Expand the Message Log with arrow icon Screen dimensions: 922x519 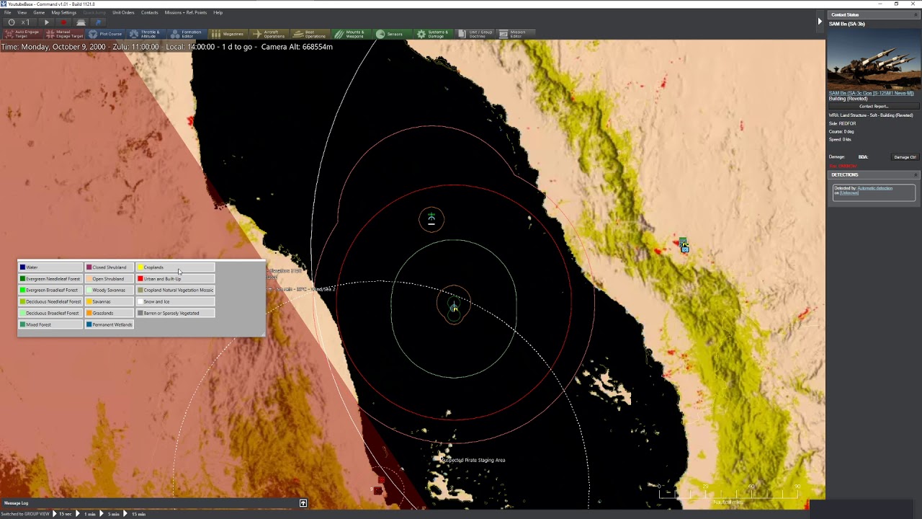coord(303,503)
